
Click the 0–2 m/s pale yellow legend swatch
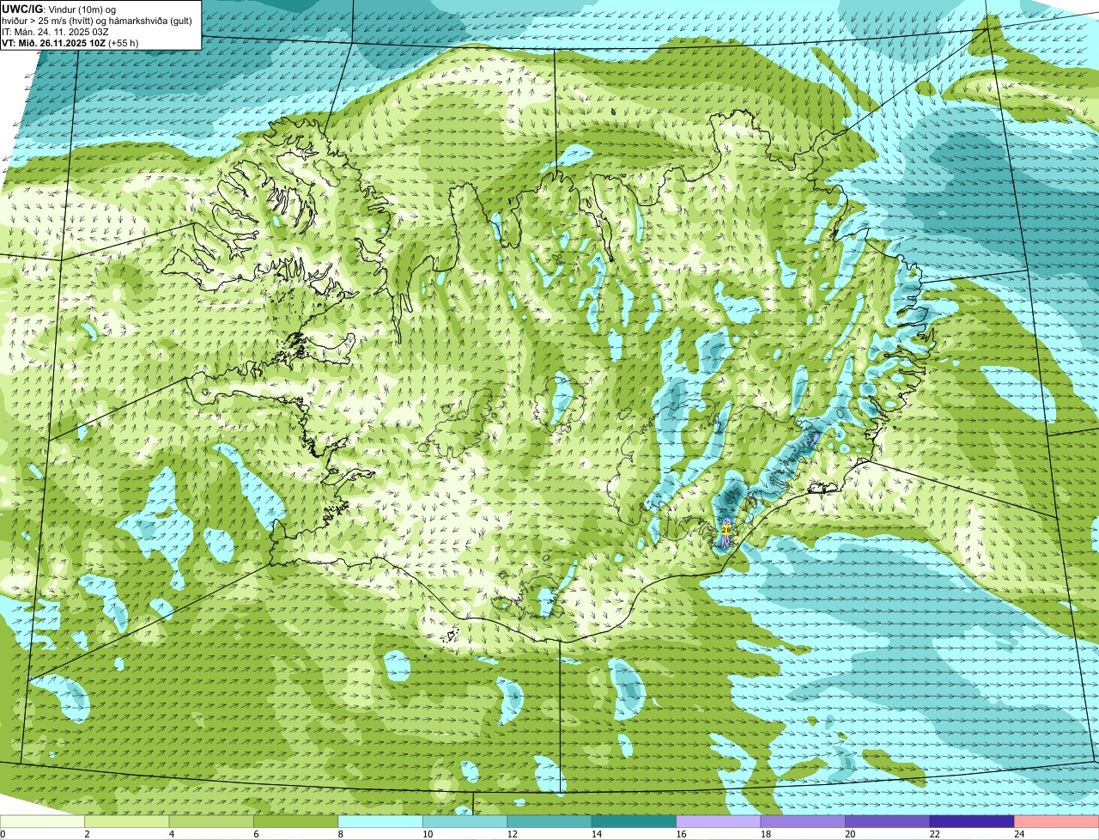[42, 822]
